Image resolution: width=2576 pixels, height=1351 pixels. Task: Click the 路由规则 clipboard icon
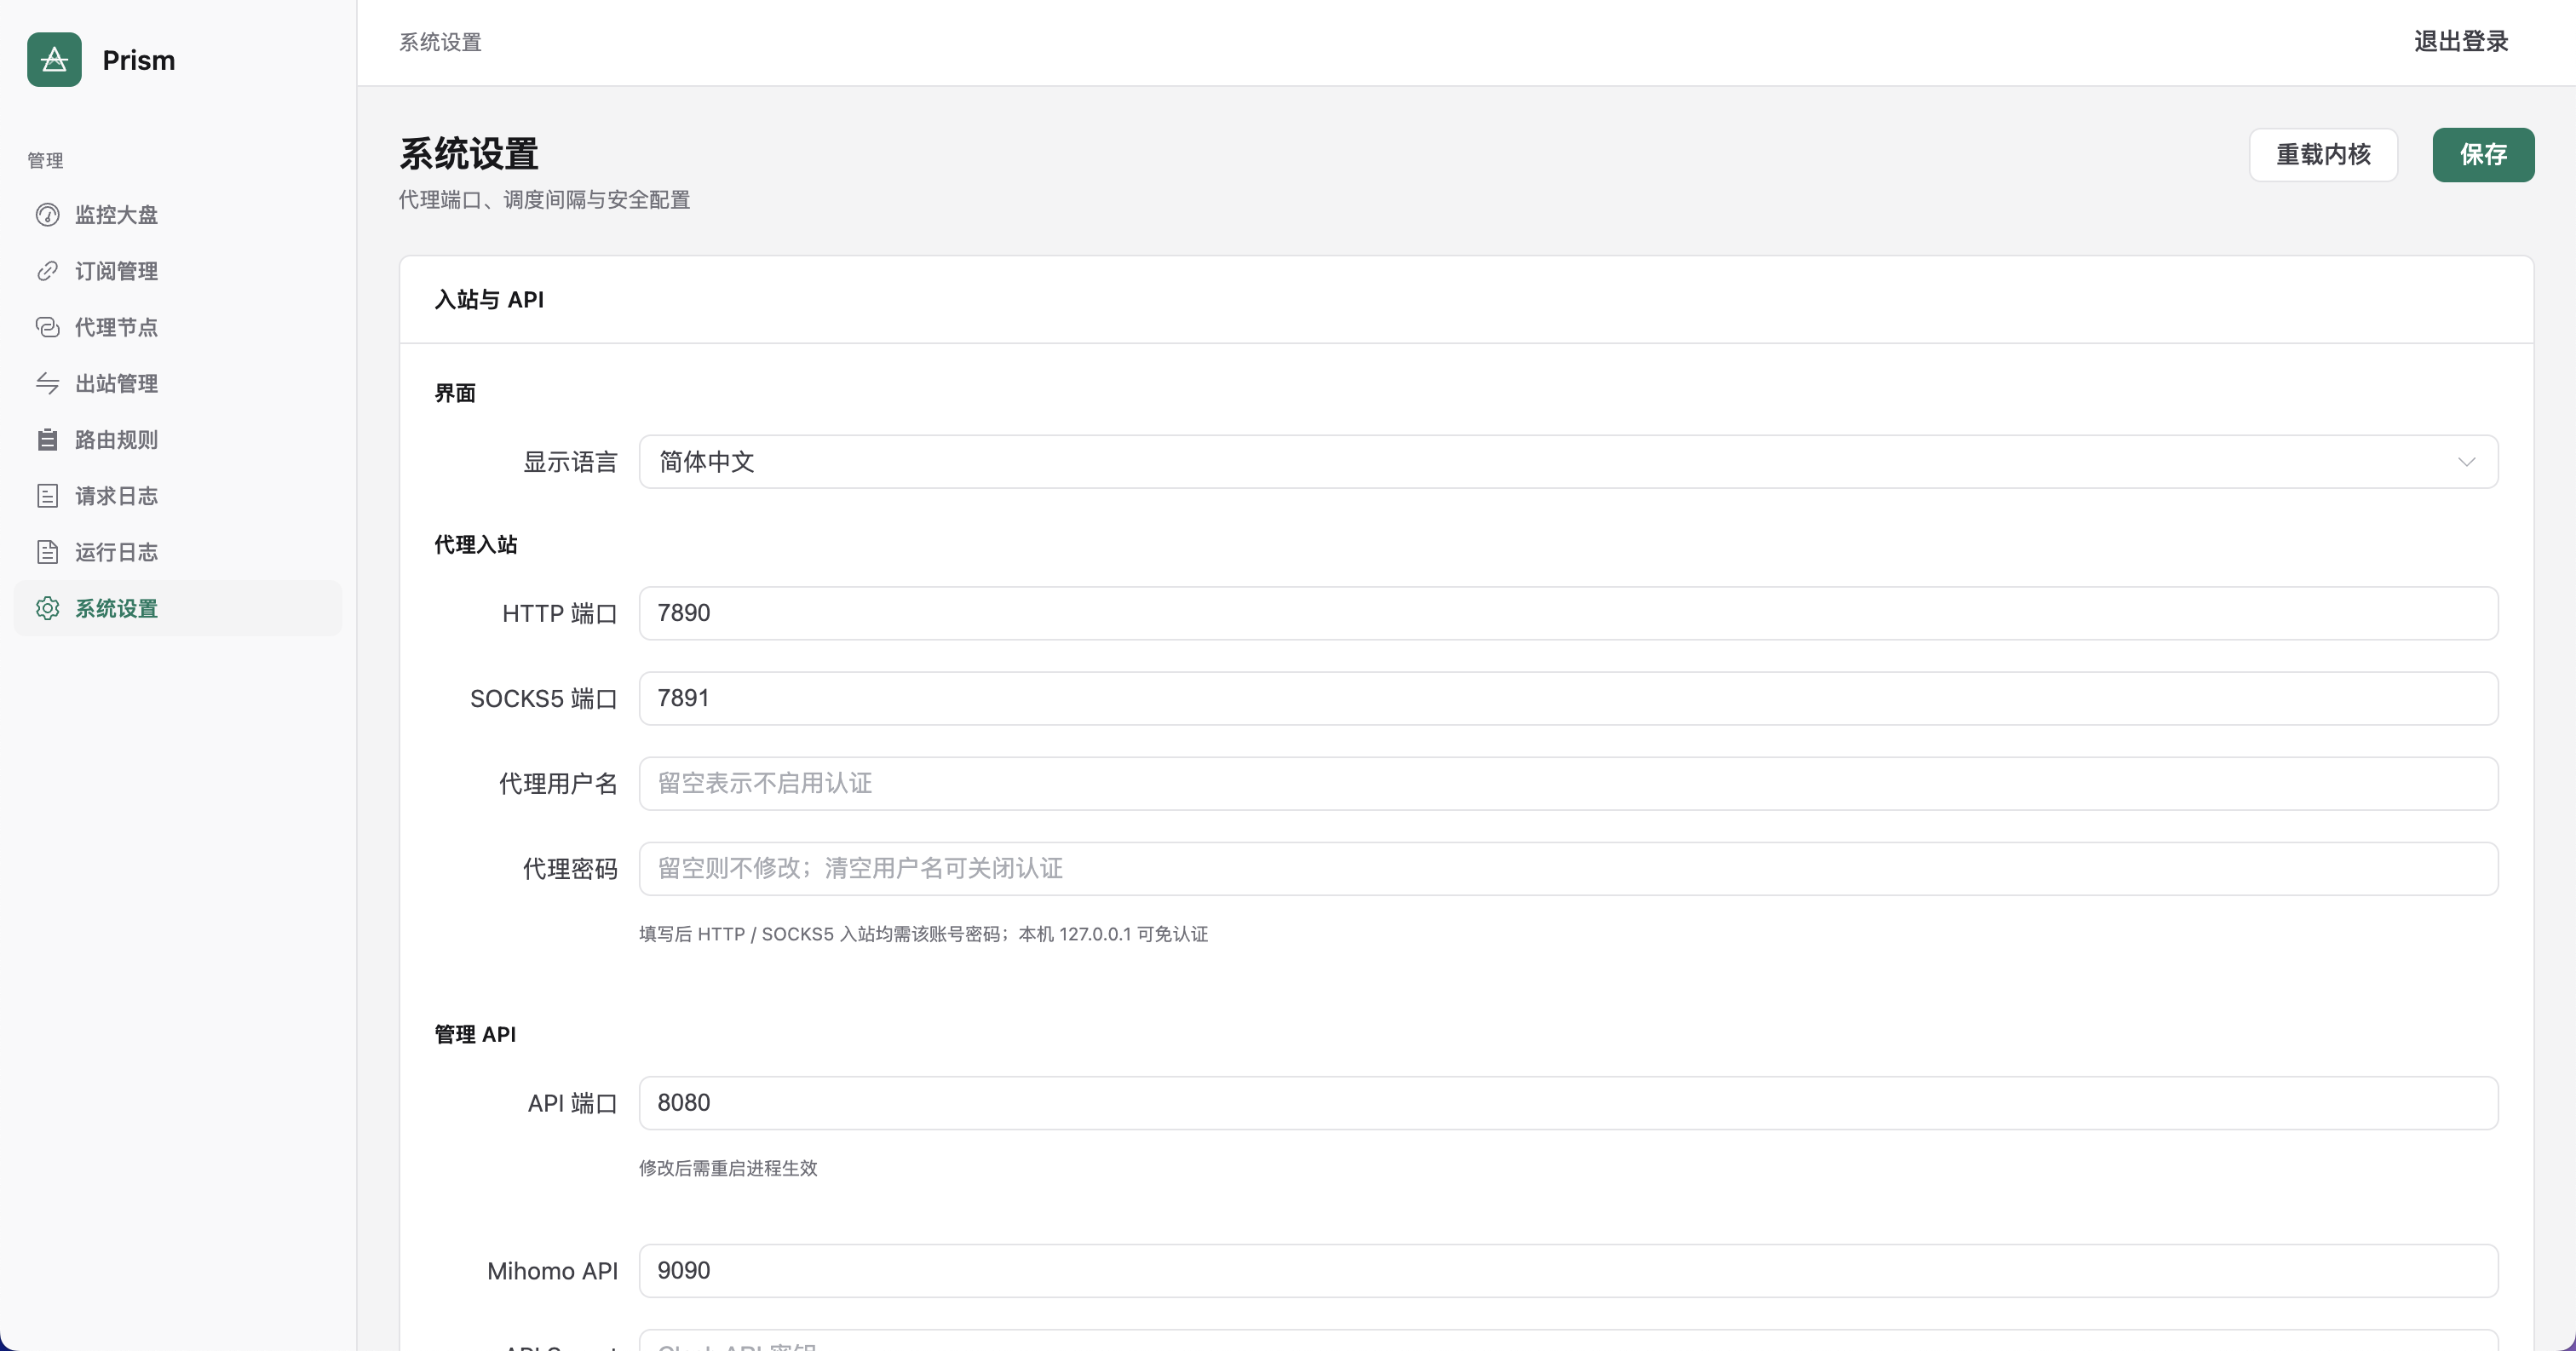click(x=47, y=440)
